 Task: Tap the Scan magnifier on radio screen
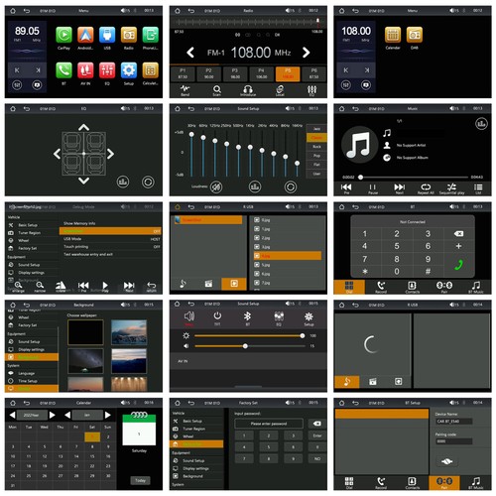pos(216,89)
